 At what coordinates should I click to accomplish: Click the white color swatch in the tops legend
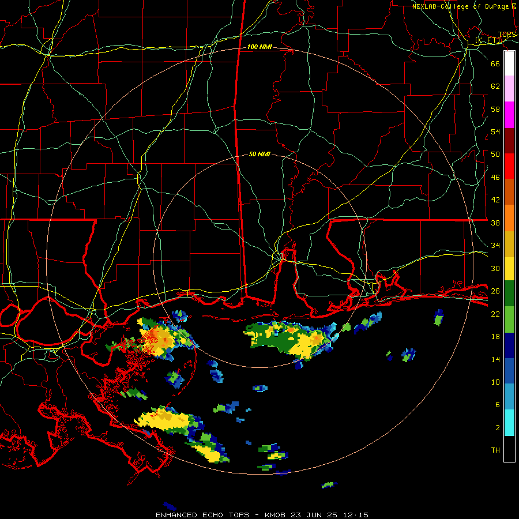(x=509, y=63)
